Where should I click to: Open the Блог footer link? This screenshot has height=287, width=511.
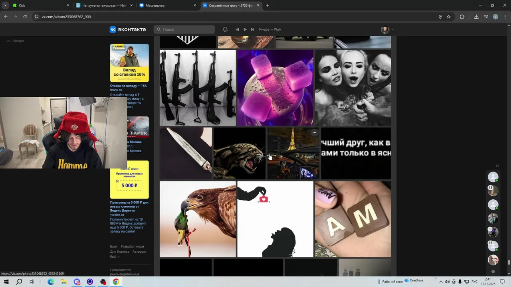click(x=114, y=247)
